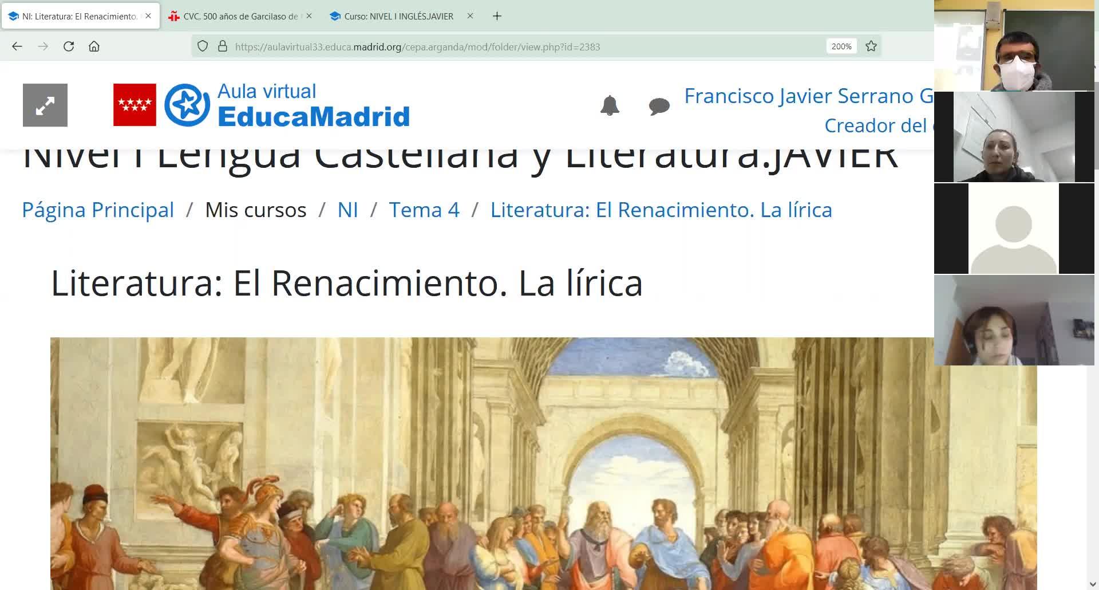This screenshot has width=1099, height=590.
Task: View site security padlock info
Action: click(223, 46)
